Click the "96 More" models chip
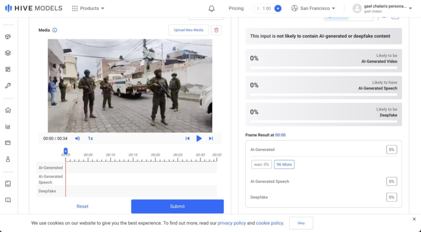 284,164
